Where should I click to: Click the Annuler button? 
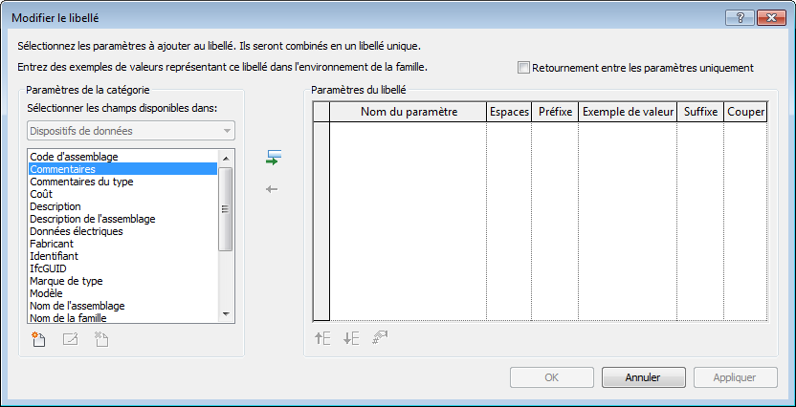point(643,377)
